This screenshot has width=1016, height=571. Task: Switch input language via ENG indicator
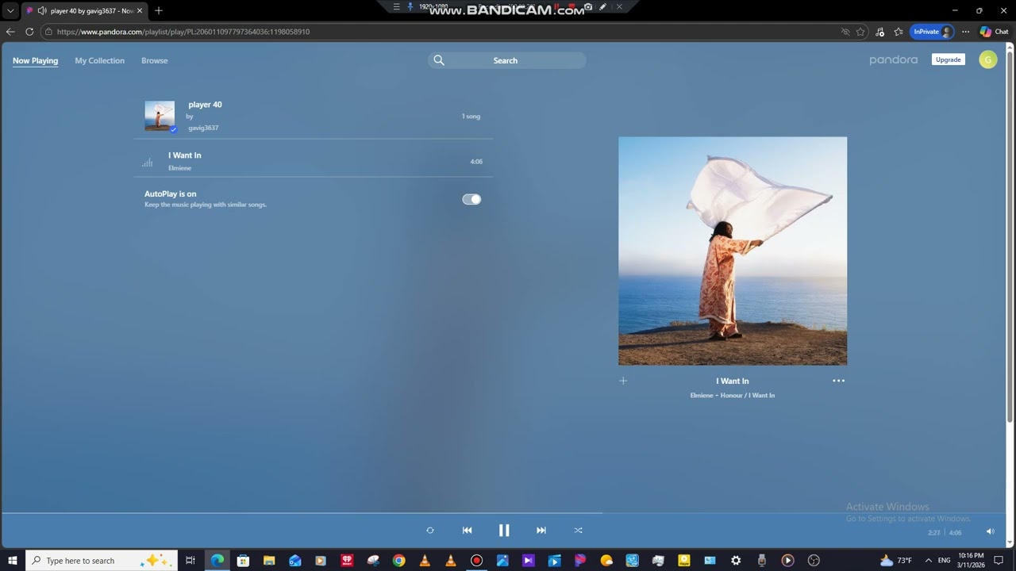click(944, 561)
